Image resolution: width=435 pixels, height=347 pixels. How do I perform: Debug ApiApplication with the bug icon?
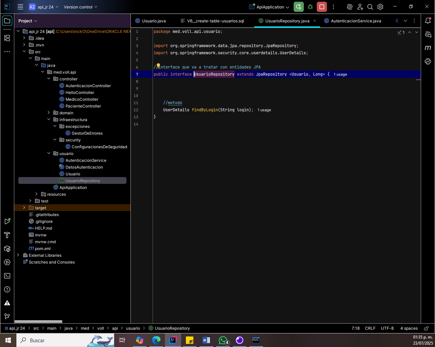pyautogui.click(x=310, y=7)
